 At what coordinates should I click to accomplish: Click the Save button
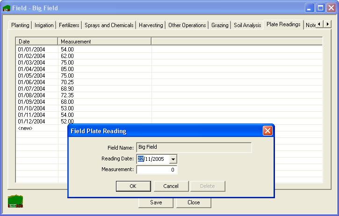(x=156, y=202)
